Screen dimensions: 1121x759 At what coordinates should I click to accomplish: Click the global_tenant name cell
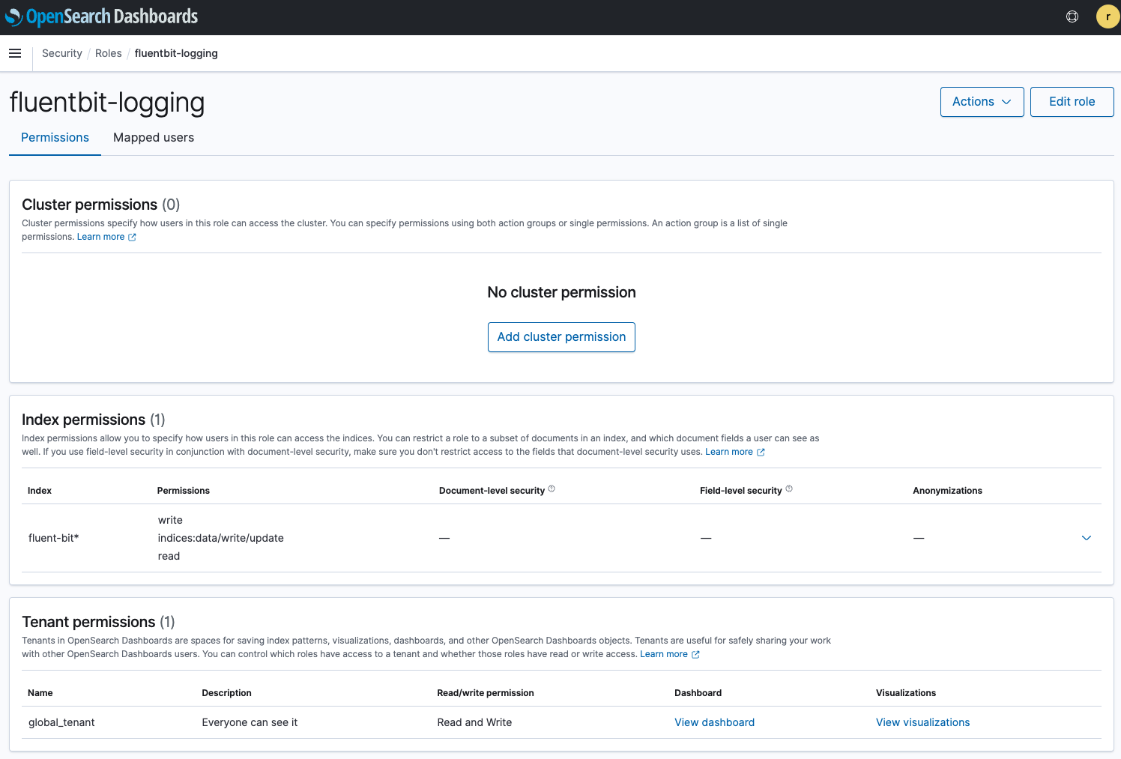click(61, 722)
